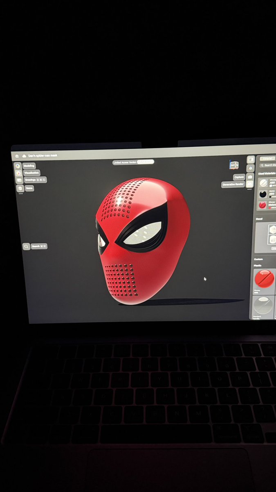This screenshot has width=276, height=492.
Task: Click the Used Materials heading
Action: pyautogui.click(x=267, y=174)
